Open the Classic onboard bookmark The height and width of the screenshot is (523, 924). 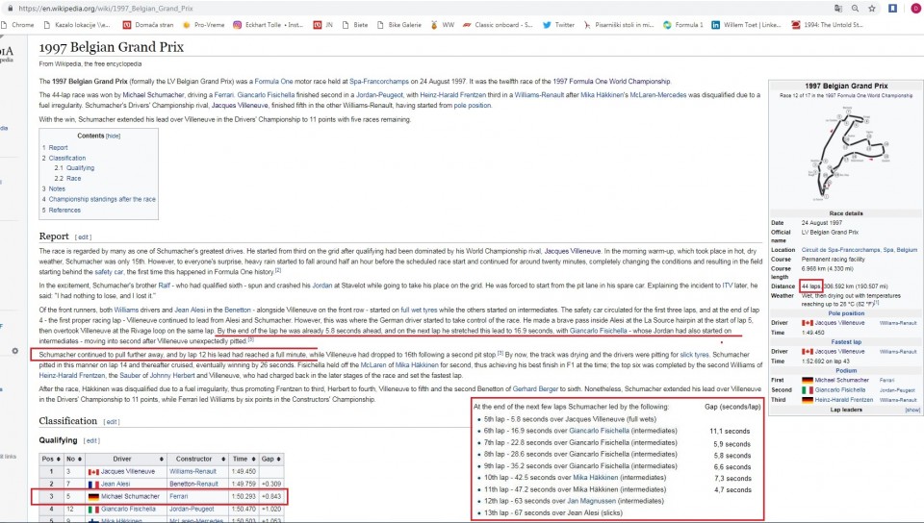(x=498, y=25)
